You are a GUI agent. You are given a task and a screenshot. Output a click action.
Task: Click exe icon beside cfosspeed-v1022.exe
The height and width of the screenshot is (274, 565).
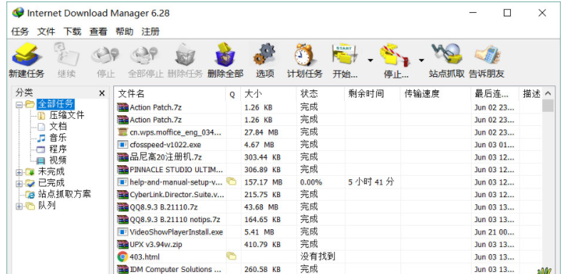click(x=123, y=144)
